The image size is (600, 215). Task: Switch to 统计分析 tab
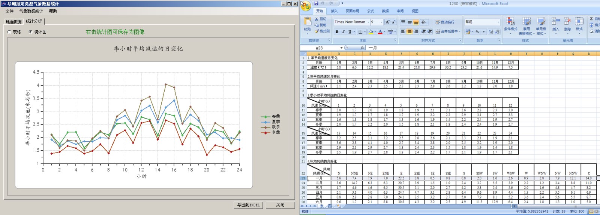click(34, 21)
